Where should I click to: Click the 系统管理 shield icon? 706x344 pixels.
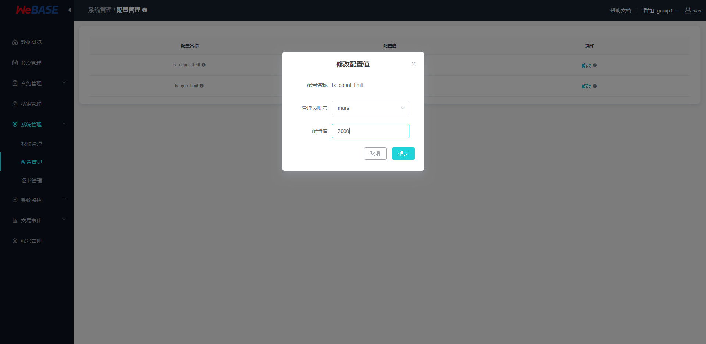point(15,124)
